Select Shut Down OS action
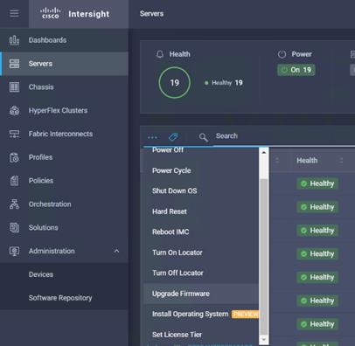 [201, 190]
